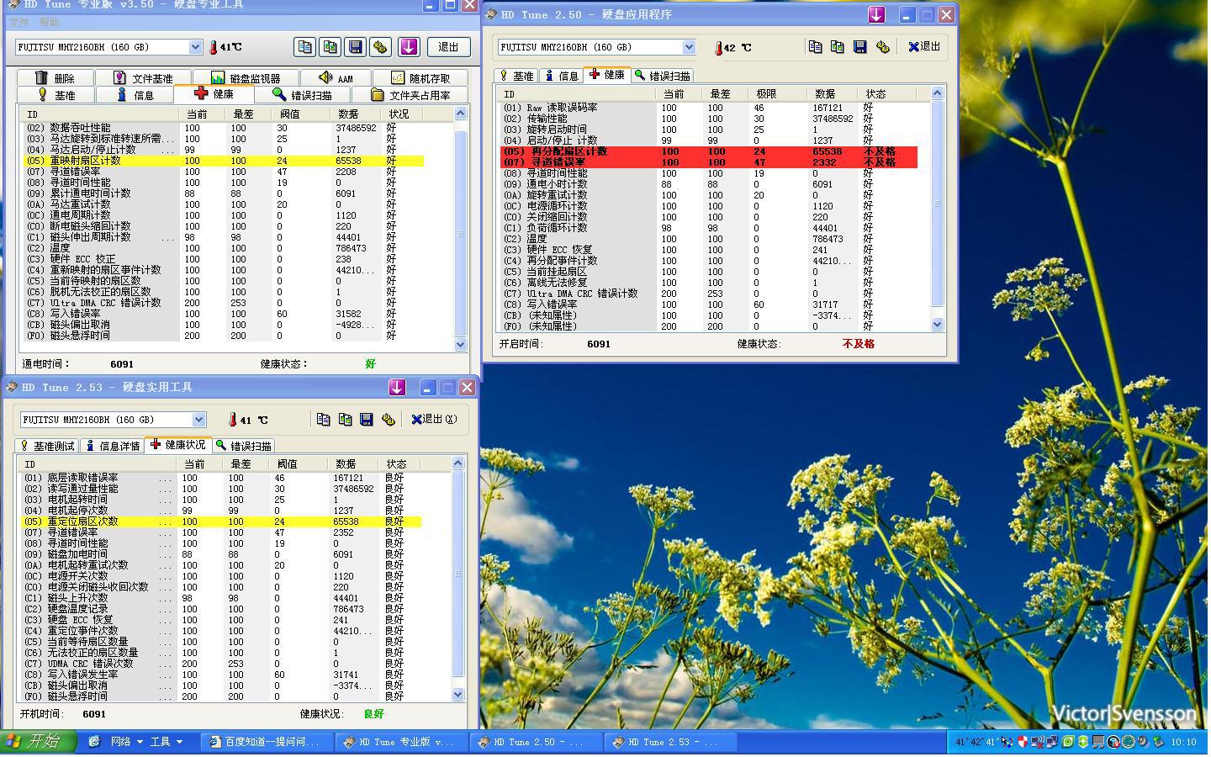1211x757 pixels.
Task: Select AAM tab in HD Tune Pro 3.50
Action: tap(336, 77)
